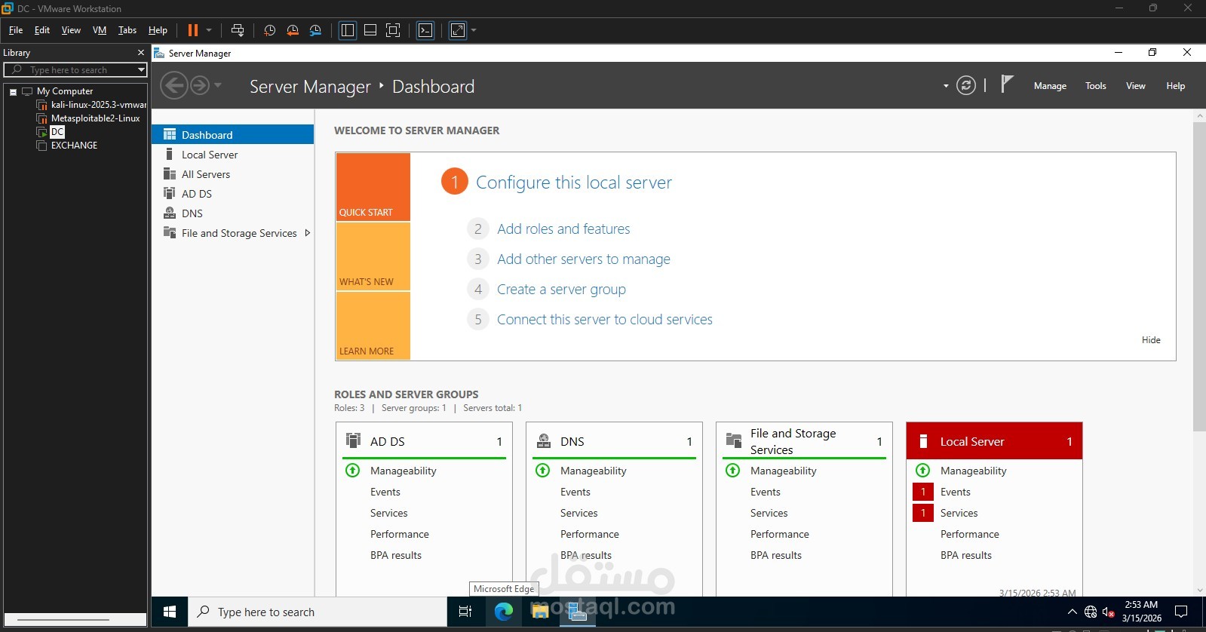Expand File and Storage Services submenu
Screen dimensions: 1206x632
[307, 233]
